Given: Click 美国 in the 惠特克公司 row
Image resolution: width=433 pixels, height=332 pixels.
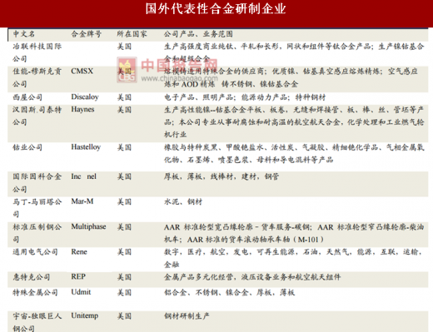Looking at the screenshot, I should coord(124,277).
